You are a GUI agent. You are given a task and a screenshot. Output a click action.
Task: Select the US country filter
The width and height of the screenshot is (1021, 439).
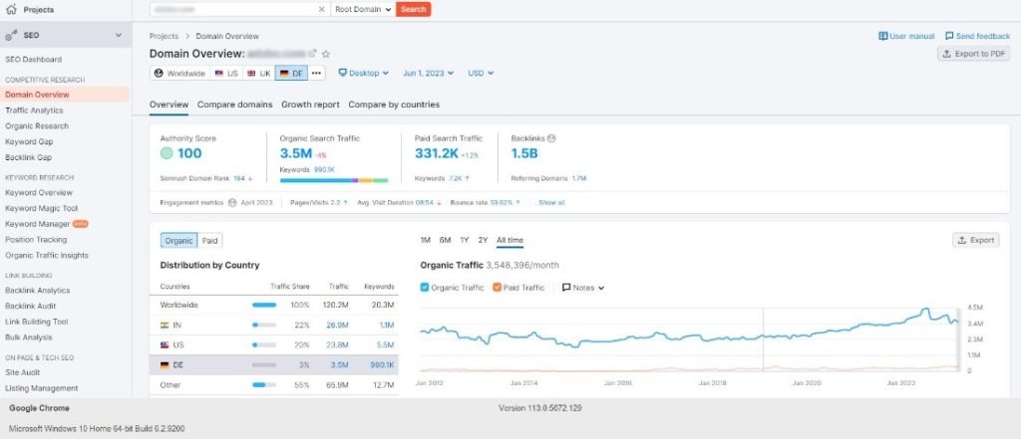click(226, 74)
